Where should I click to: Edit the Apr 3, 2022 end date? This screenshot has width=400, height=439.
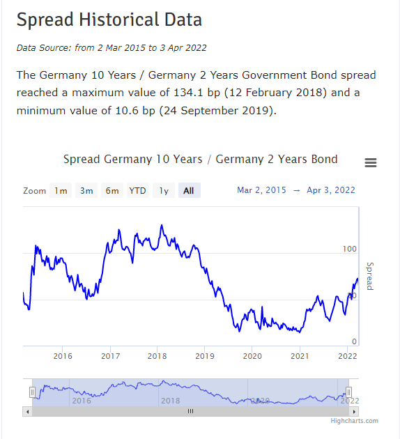click(331, 190)
